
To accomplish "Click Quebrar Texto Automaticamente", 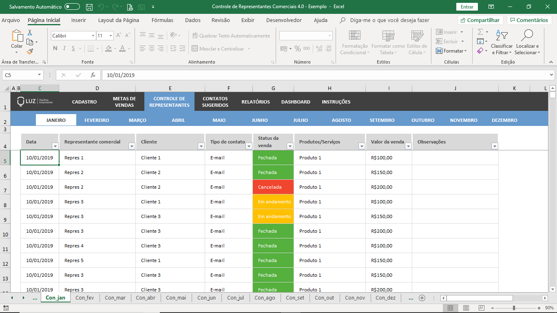I will (231, 36).
